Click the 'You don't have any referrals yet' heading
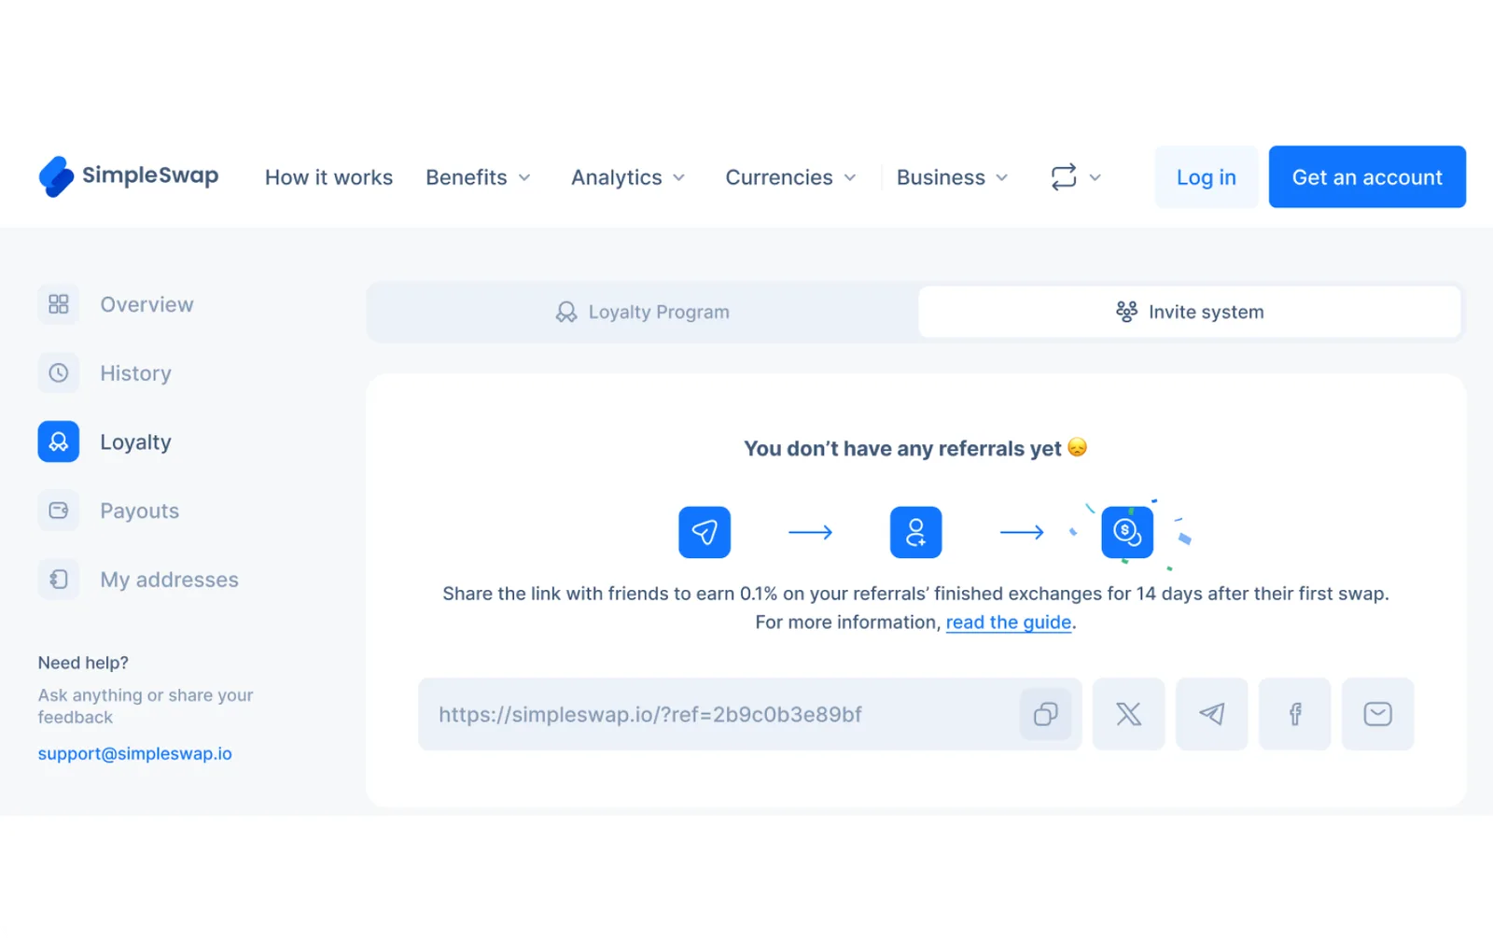1493x952 pixels. 915,448
